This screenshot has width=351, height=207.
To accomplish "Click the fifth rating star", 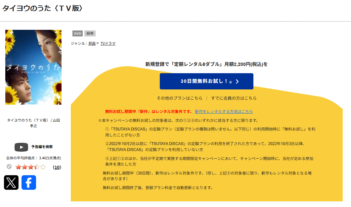I will pyautogui.click(x=43, y=167).
